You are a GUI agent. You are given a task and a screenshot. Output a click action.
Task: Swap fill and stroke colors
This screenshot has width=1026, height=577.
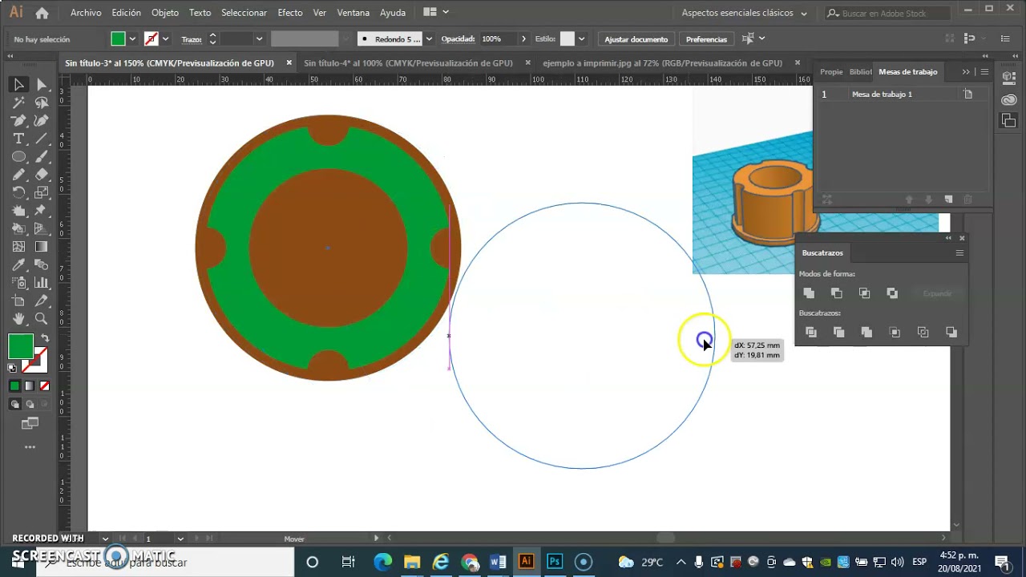pos(45,338)
